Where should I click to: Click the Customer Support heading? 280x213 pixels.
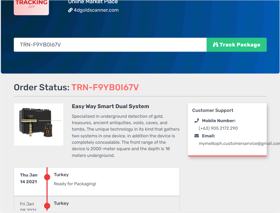pyautogui.click(x=213, y=110)
